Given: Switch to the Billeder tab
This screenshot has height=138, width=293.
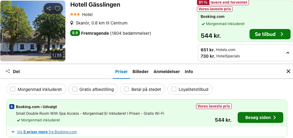Looking at the screenshot, I should [x=140, y=72].
